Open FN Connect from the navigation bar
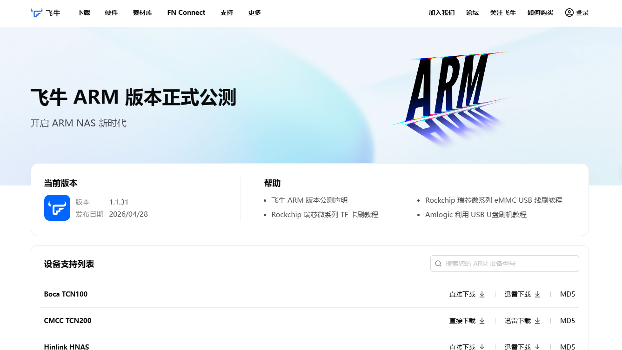Viewport: 622px width, 350px height. (186, 13)
